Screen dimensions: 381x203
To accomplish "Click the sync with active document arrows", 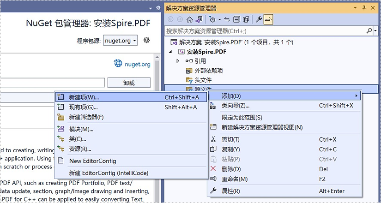I will coord(227,19).
